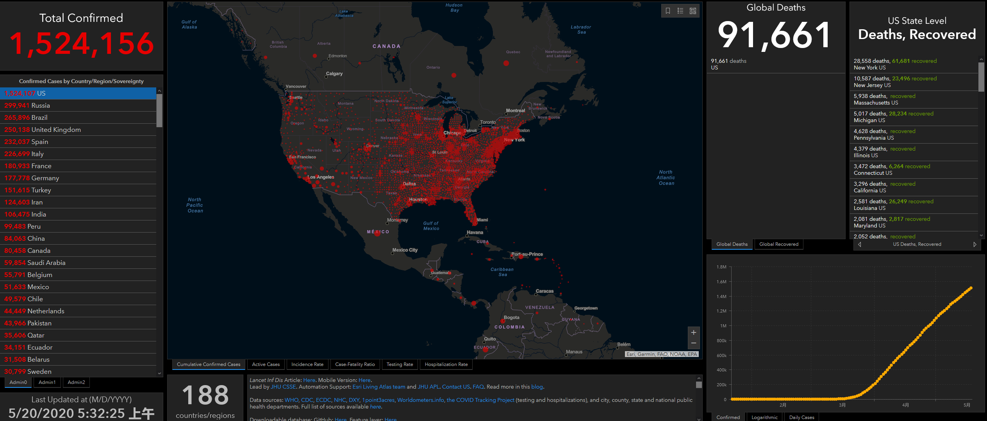Select the Michigan US deaths row
The image size is (987, 421).
[x=914, y=117]
